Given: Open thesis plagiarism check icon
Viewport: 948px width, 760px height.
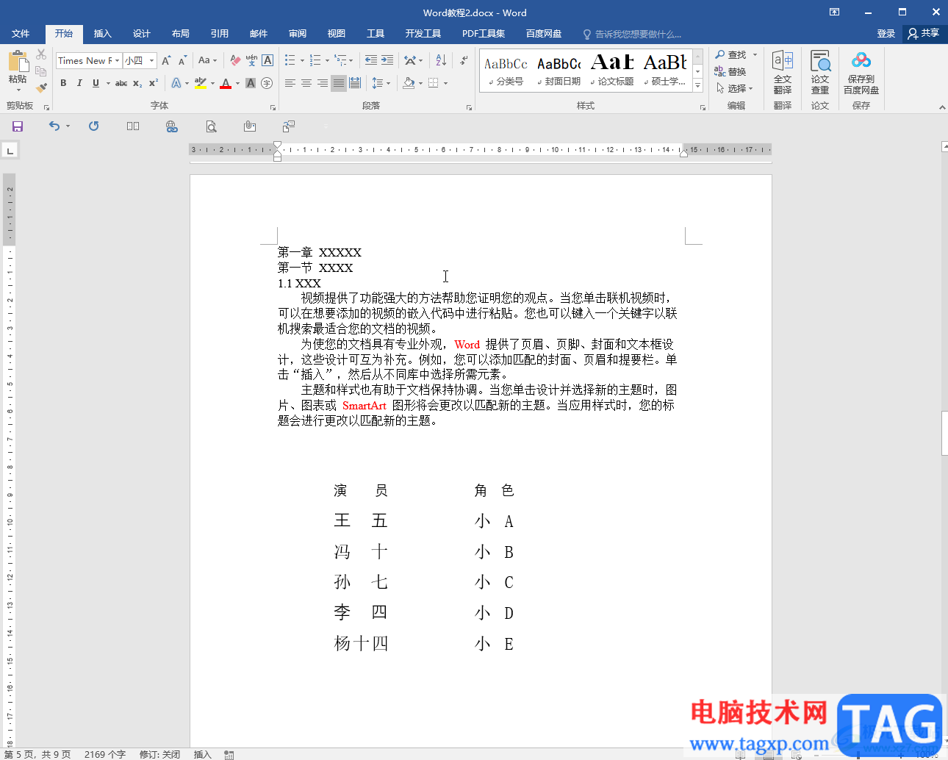Looking at the screenshot, I should click(x=820, y=73).
